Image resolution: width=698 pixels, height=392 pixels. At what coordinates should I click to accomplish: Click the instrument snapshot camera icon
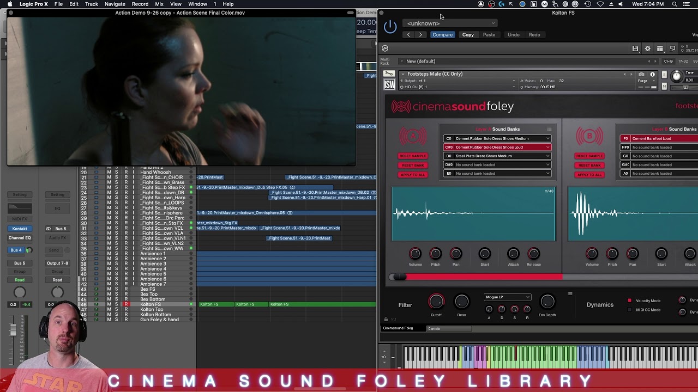pyautogui.click(x=641, y=74)
